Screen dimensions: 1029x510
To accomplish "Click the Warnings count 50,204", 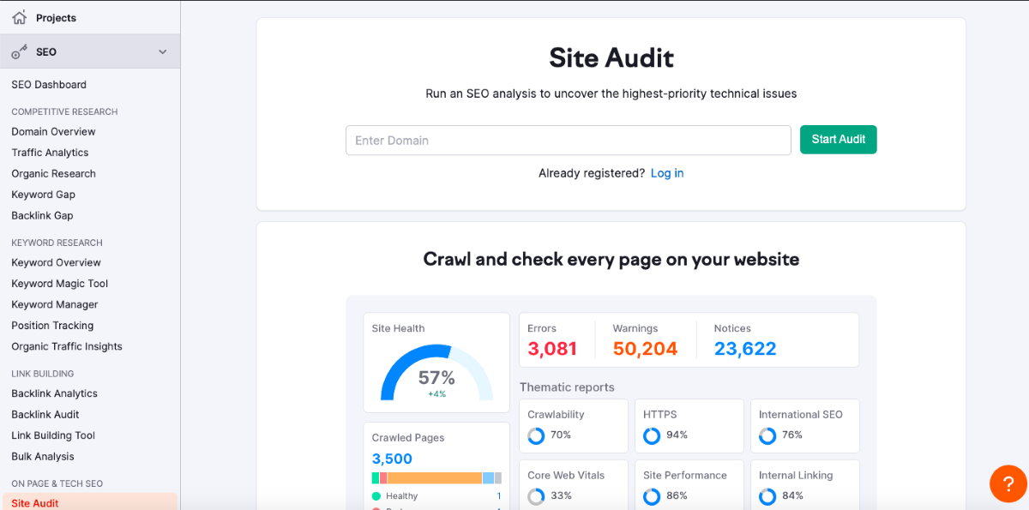I will coord(645,349).
